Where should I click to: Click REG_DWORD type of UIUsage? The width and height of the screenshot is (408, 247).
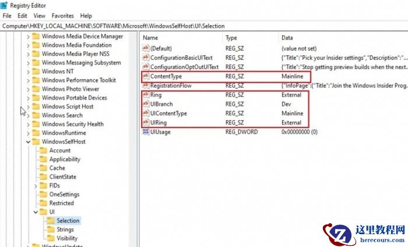click(x=241, y=132)
